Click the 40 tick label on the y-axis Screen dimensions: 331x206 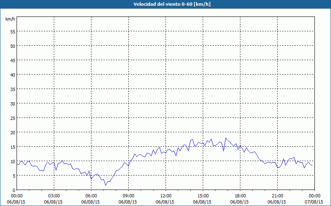(x=13, y=75)
